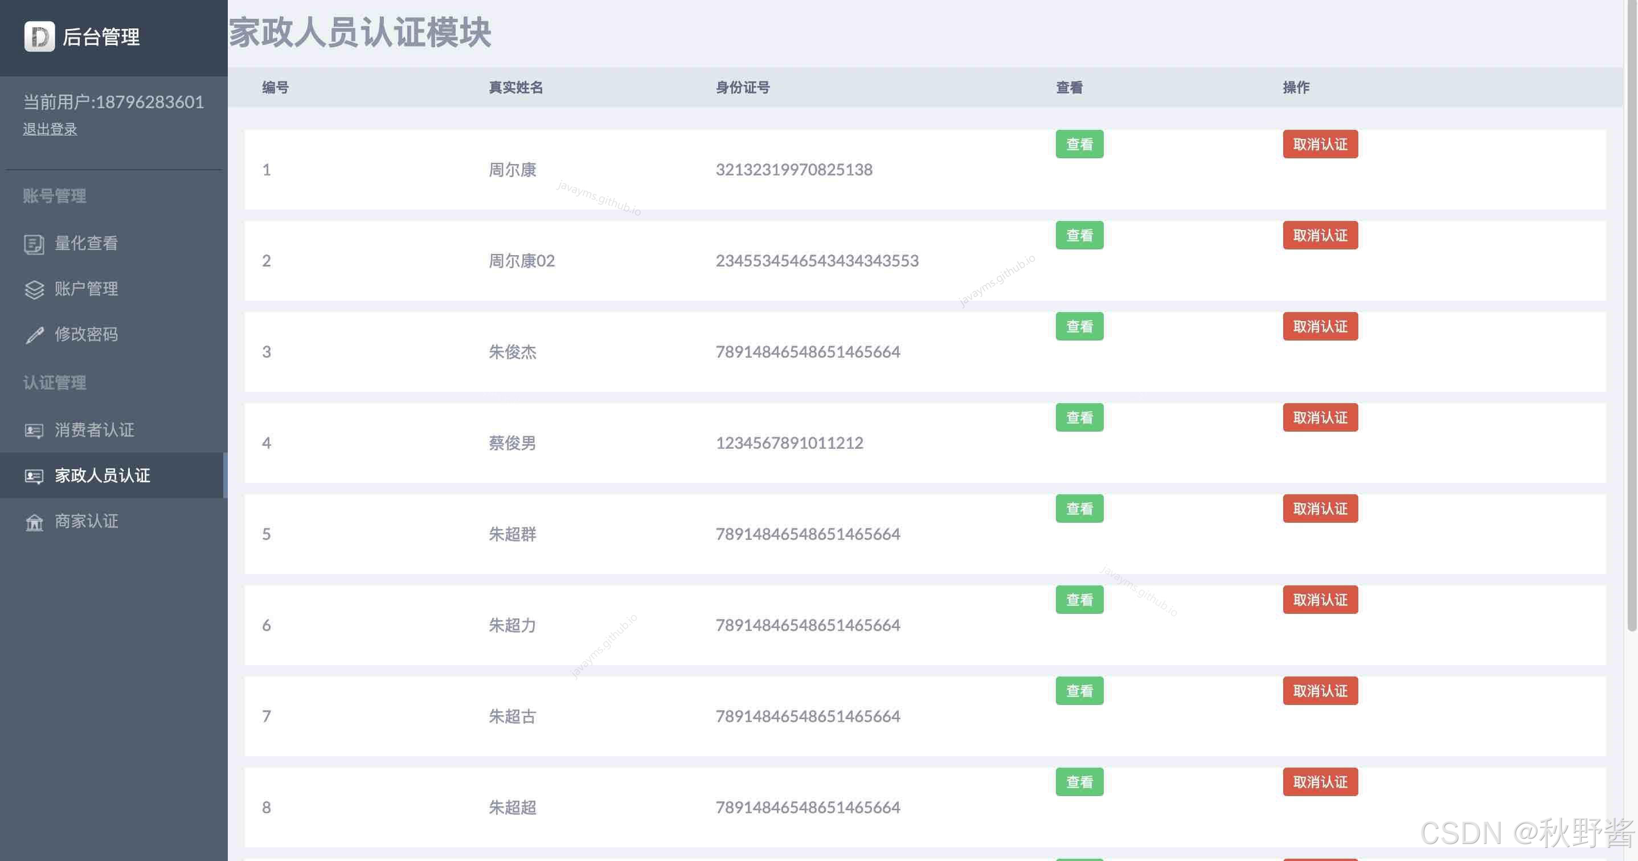The width and height of the screenshot is (1638, 861).
Task: Open the 量化查看 menu item
Action: click(86, 243)
